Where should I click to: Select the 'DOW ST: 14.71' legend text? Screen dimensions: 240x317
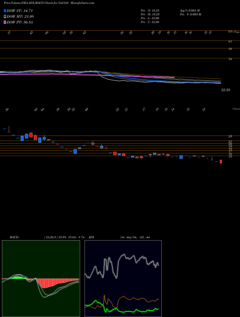[x=20, y=11]
